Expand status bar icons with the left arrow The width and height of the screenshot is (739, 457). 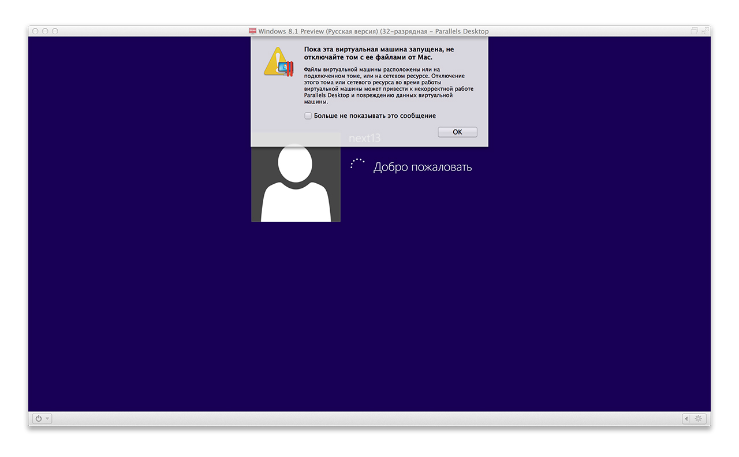click(x=686, y=419)
